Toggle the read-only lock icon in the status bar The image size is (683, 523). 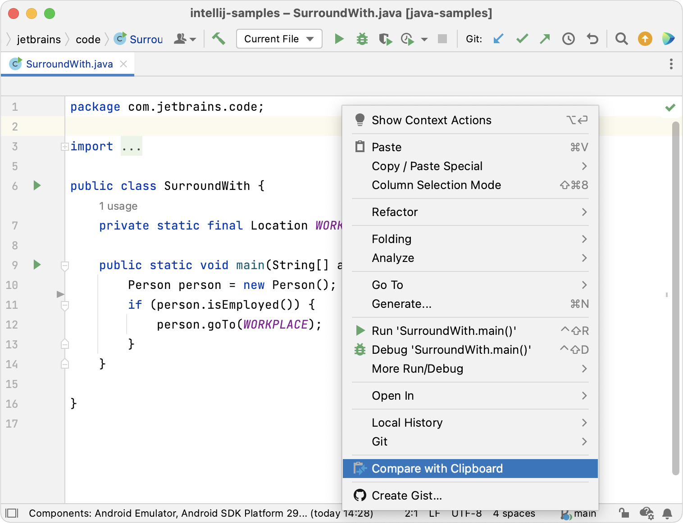pyautogui.click(x=624, y=513)
